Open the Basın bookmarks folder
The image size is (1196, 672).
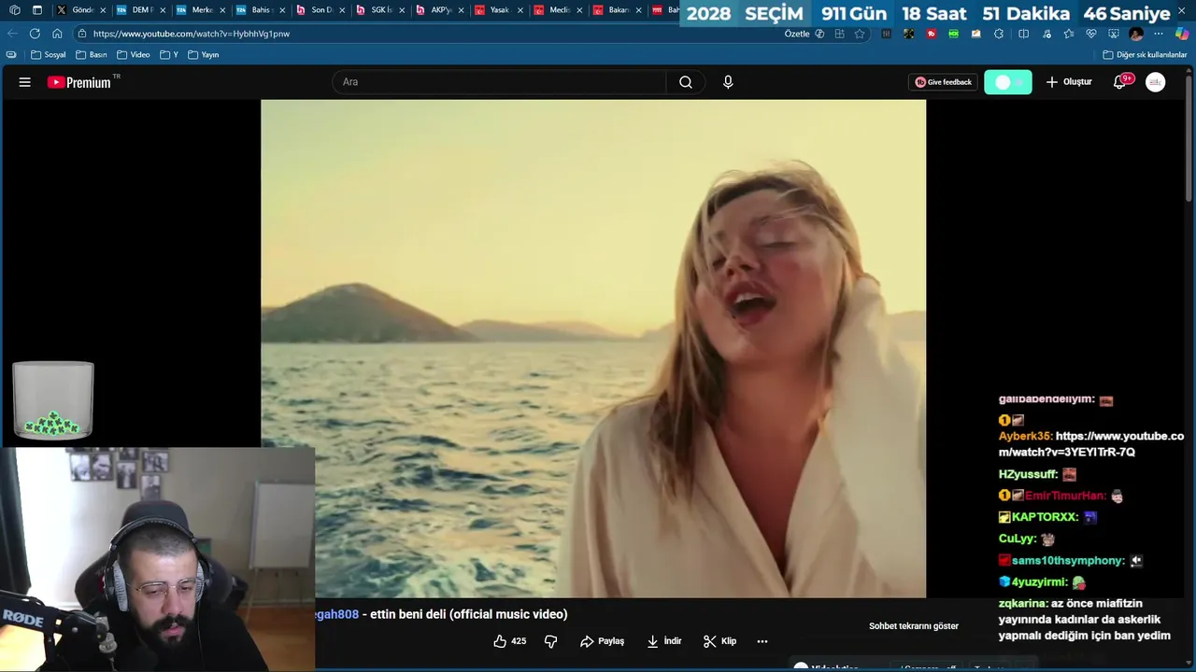[92, 55]
